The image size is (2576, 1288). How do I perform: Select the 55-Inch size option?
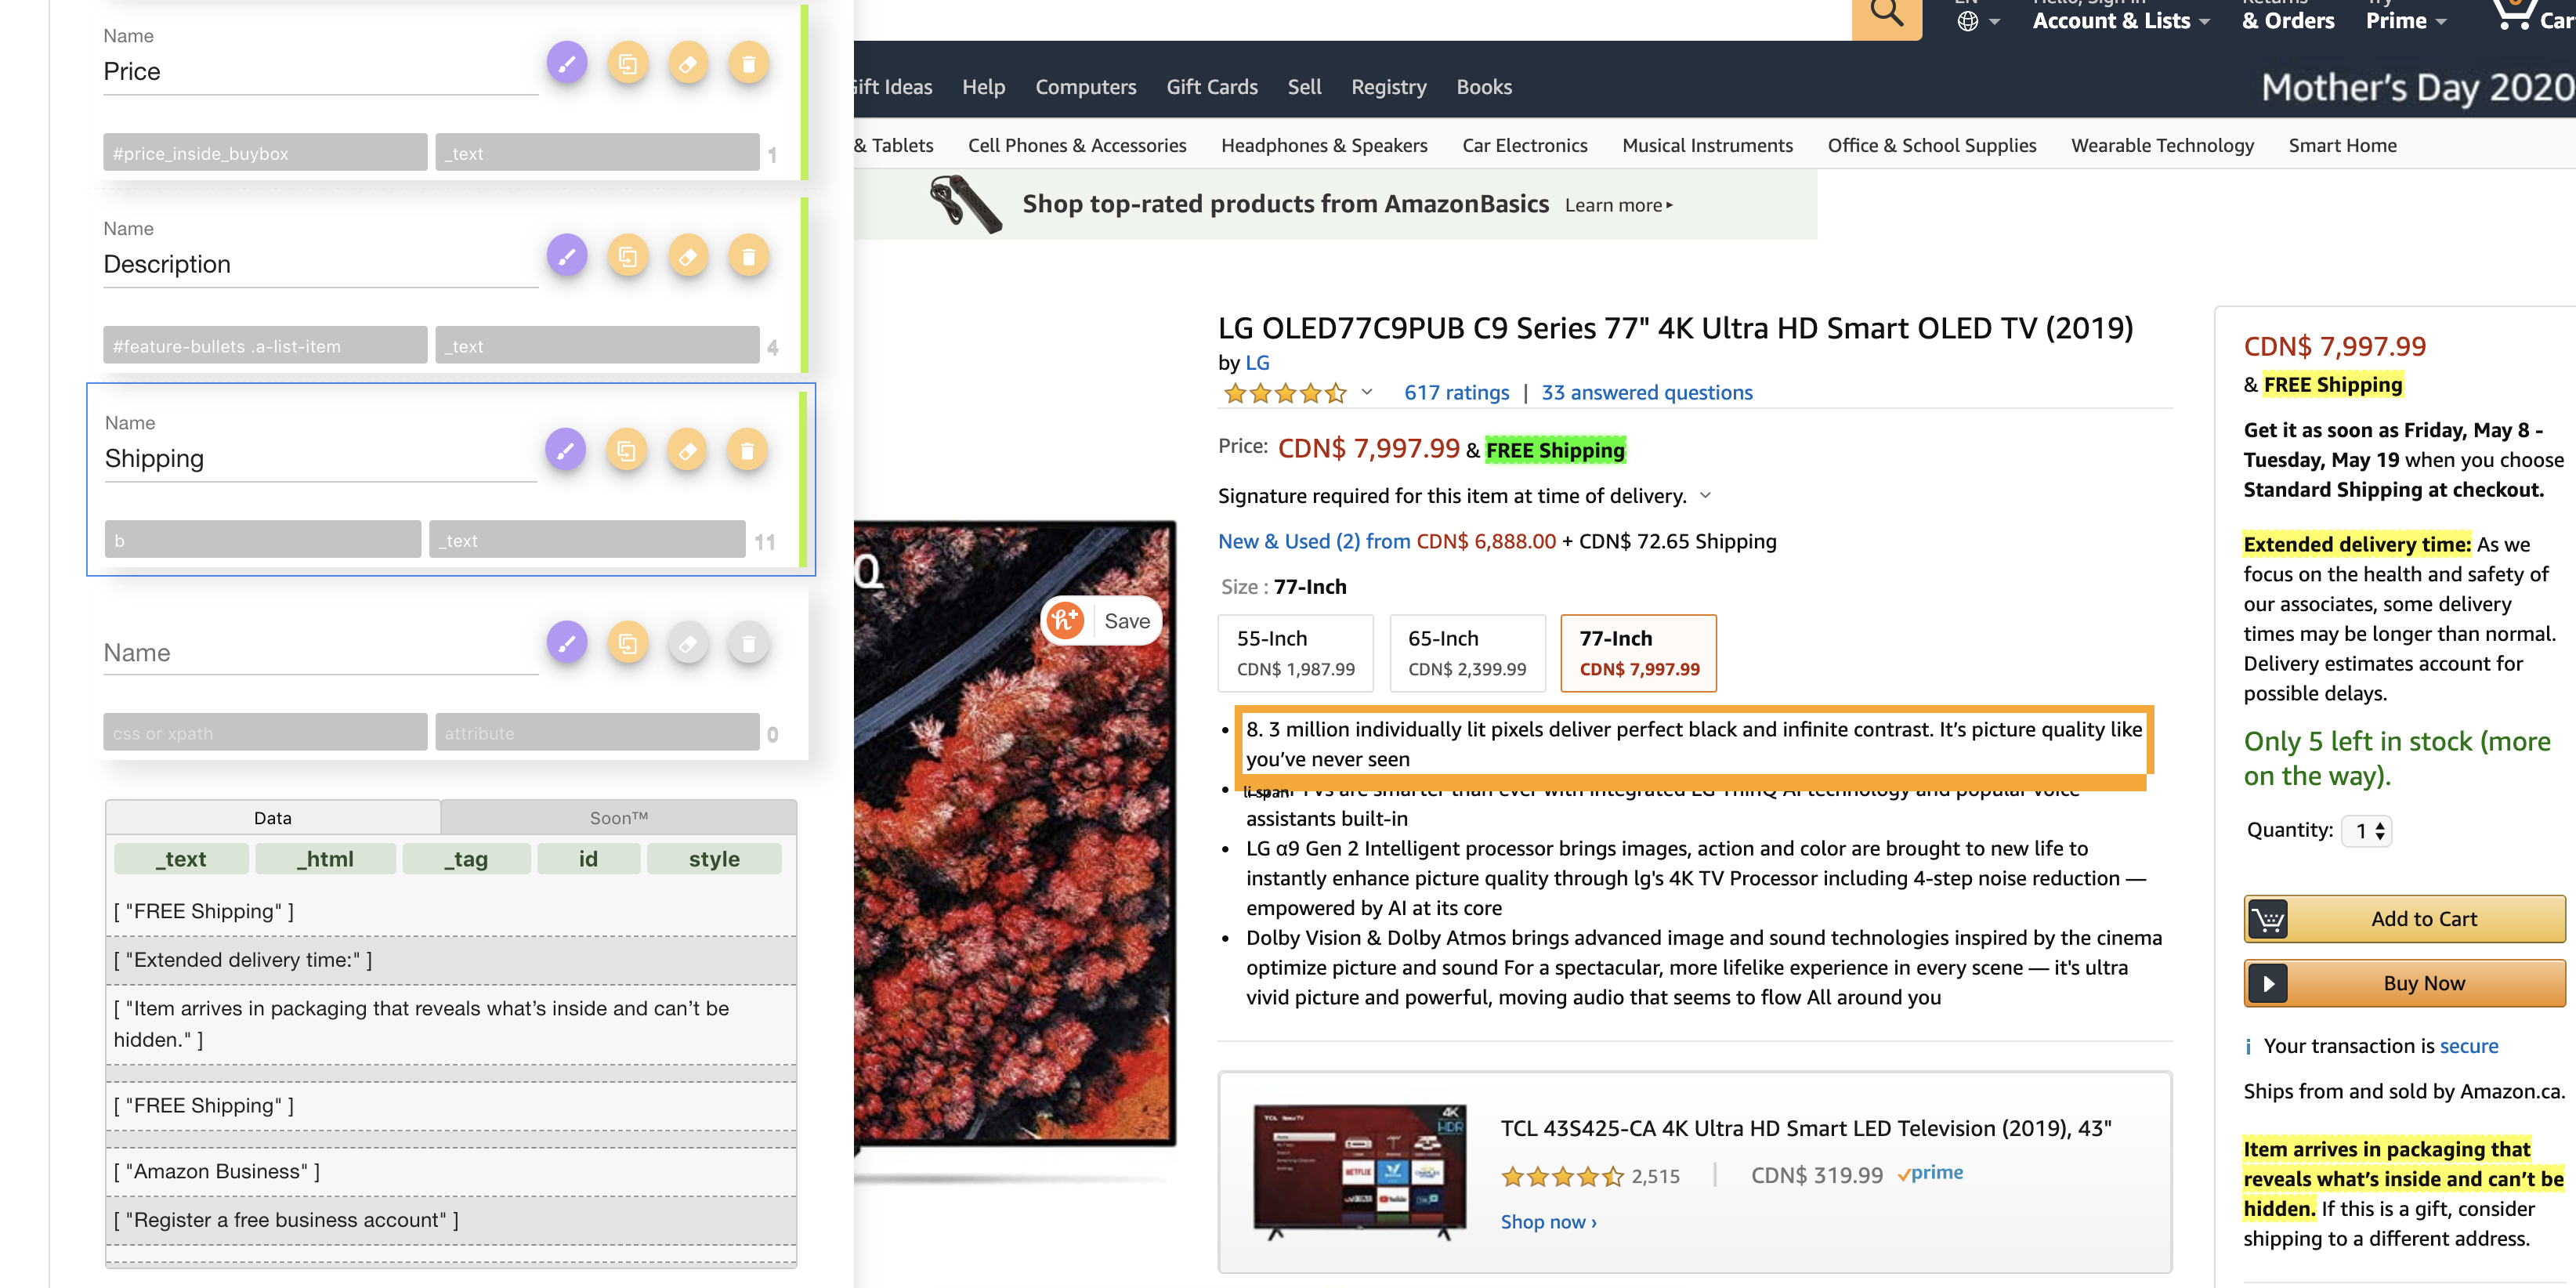1295,653
